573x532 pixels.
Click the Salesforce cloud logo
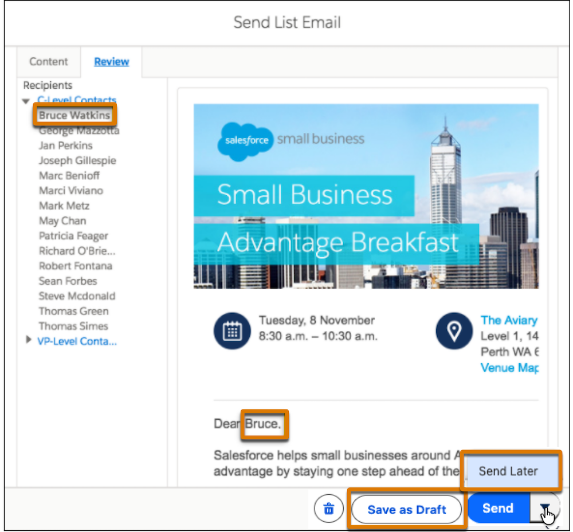[x=245, y=141]
